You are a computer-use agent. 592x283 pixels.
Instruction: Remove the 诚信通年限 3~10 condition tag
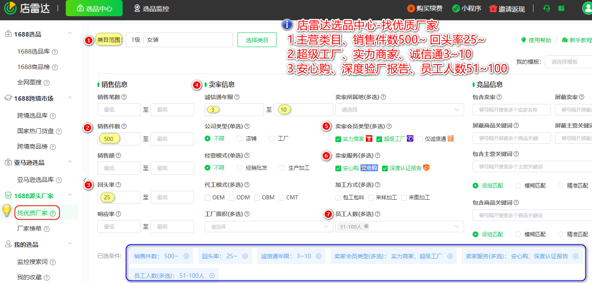(319, 256)
